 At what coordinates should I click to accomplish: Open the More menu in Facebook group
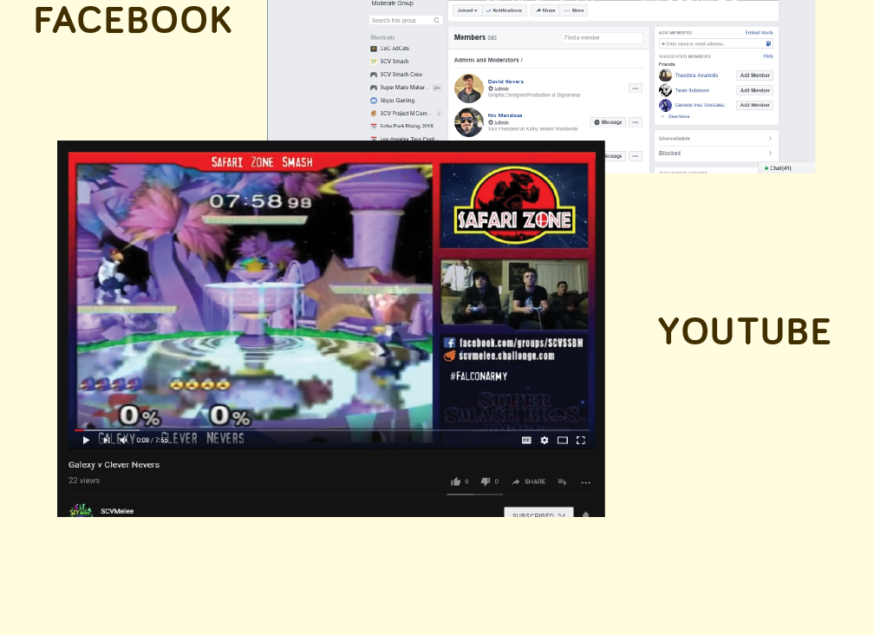574,10
